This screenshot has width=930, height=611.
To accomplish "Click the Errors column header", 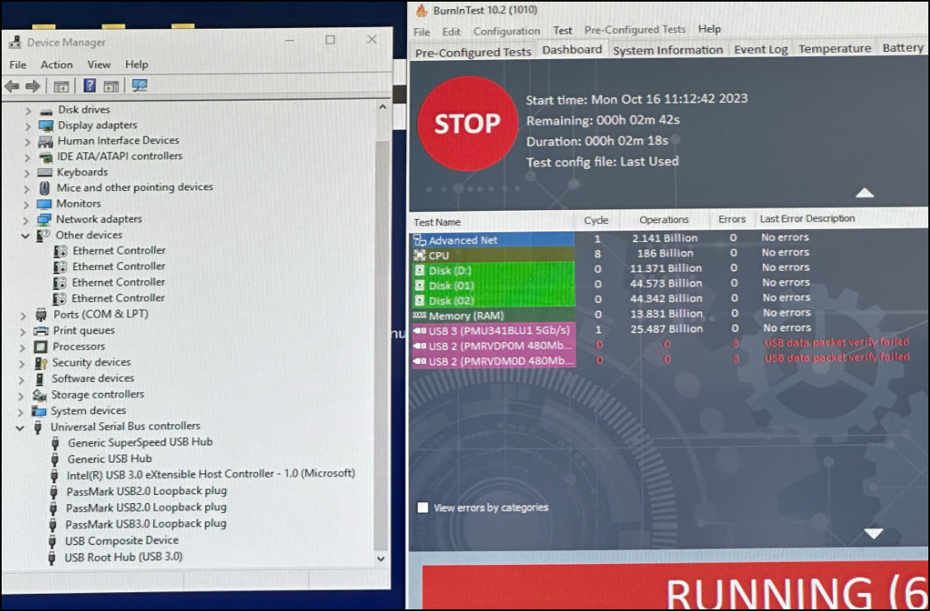I will click(x=732, y=219).
